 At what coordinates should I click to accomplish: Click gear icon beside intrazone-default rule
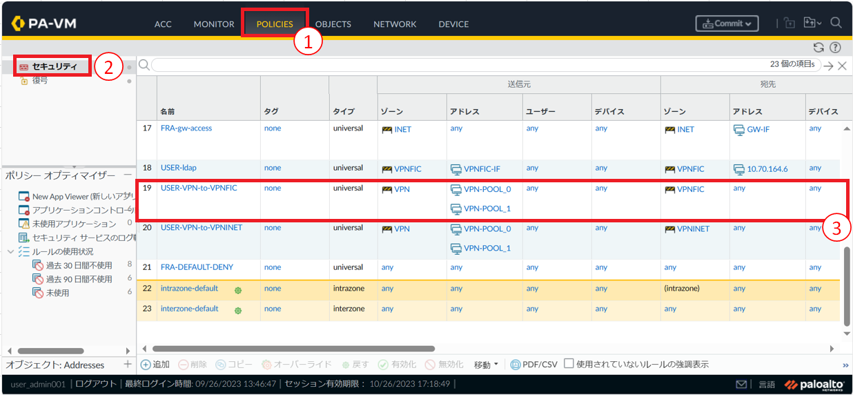tap(238, 289)
